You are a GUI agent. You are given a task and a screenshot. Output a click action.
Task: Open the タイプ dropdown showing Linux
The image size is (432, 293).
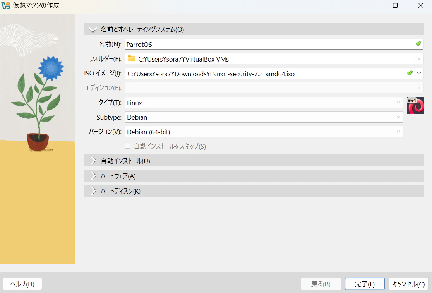264,103
